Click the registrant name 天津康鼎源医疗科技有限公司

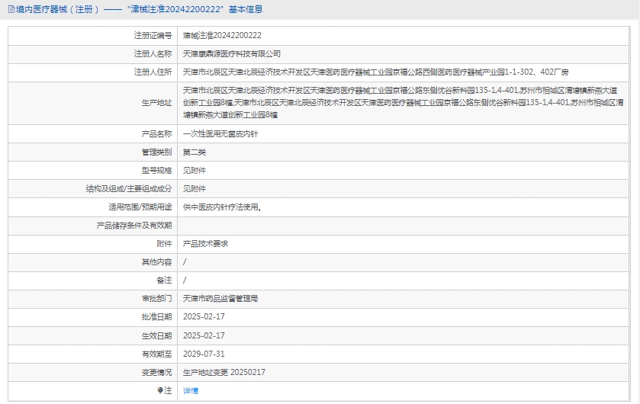tap(232, 54)
